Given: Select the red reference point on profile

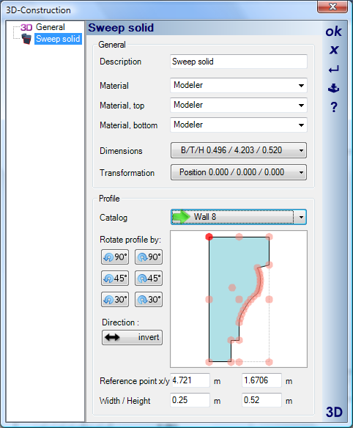Looking at the screenshot, I should pyautogui.click(x=209, y=237).
